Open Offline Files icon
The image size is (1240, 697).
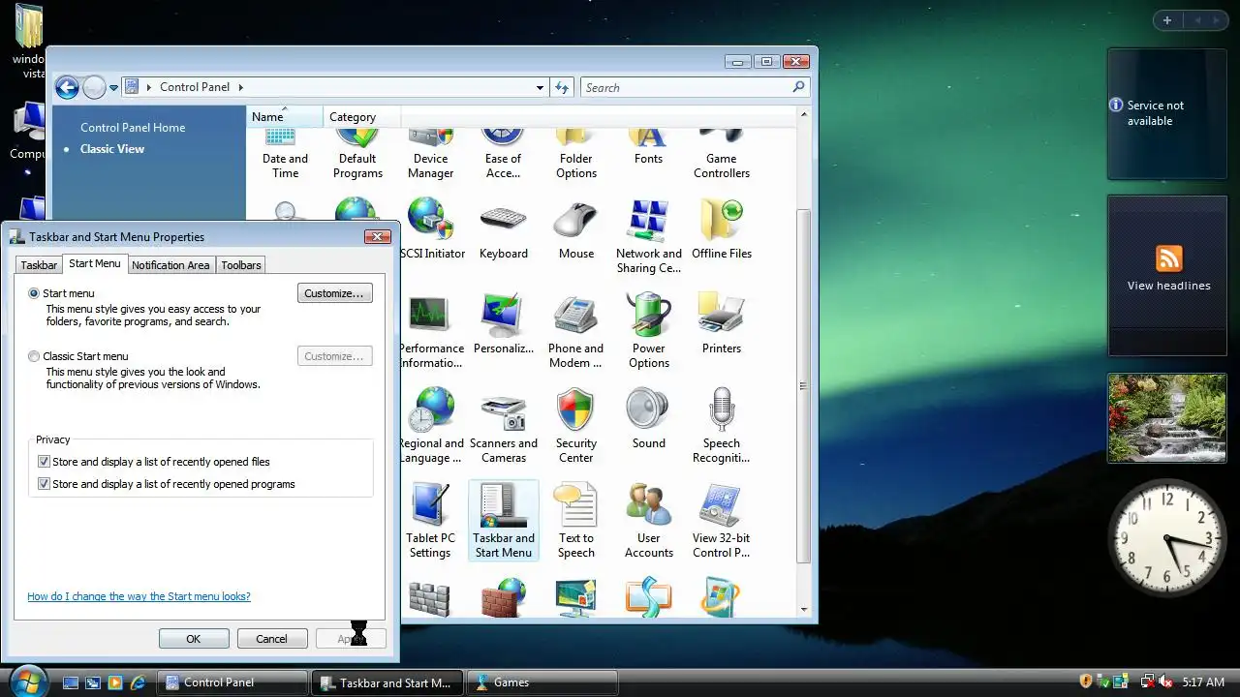(x=721, y=228)
